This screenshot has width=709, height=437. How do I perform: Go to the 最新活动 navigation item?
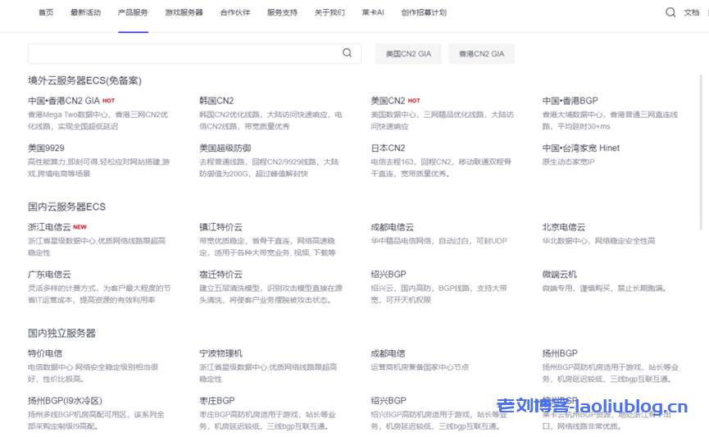(85, 13)
